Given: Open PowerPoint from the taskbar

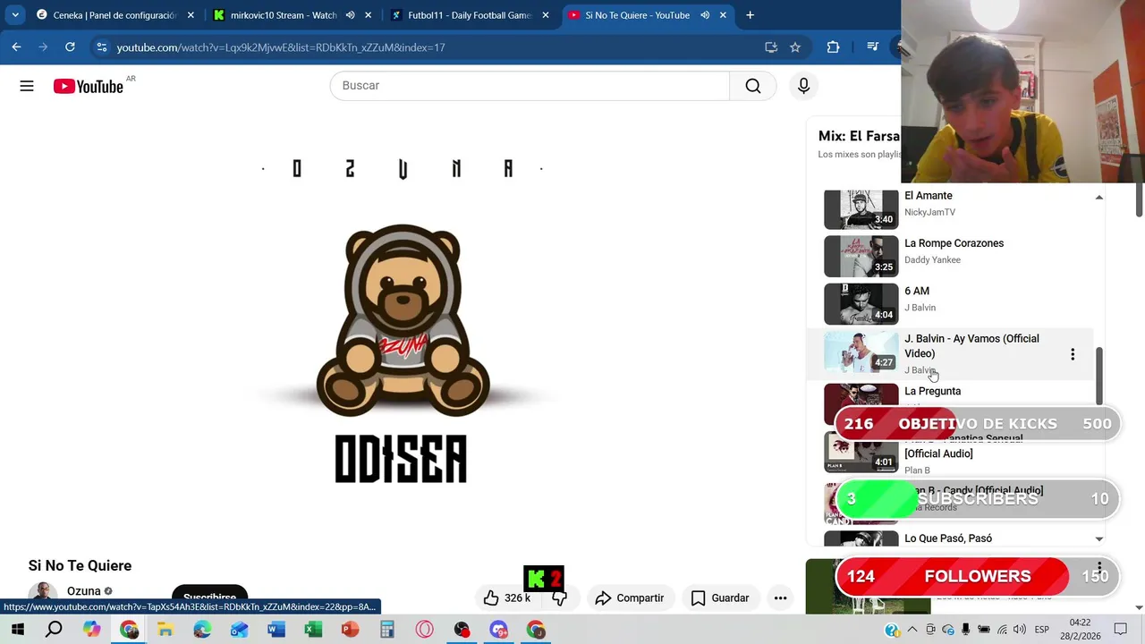Looking at the screenshot, I should 350,630.
